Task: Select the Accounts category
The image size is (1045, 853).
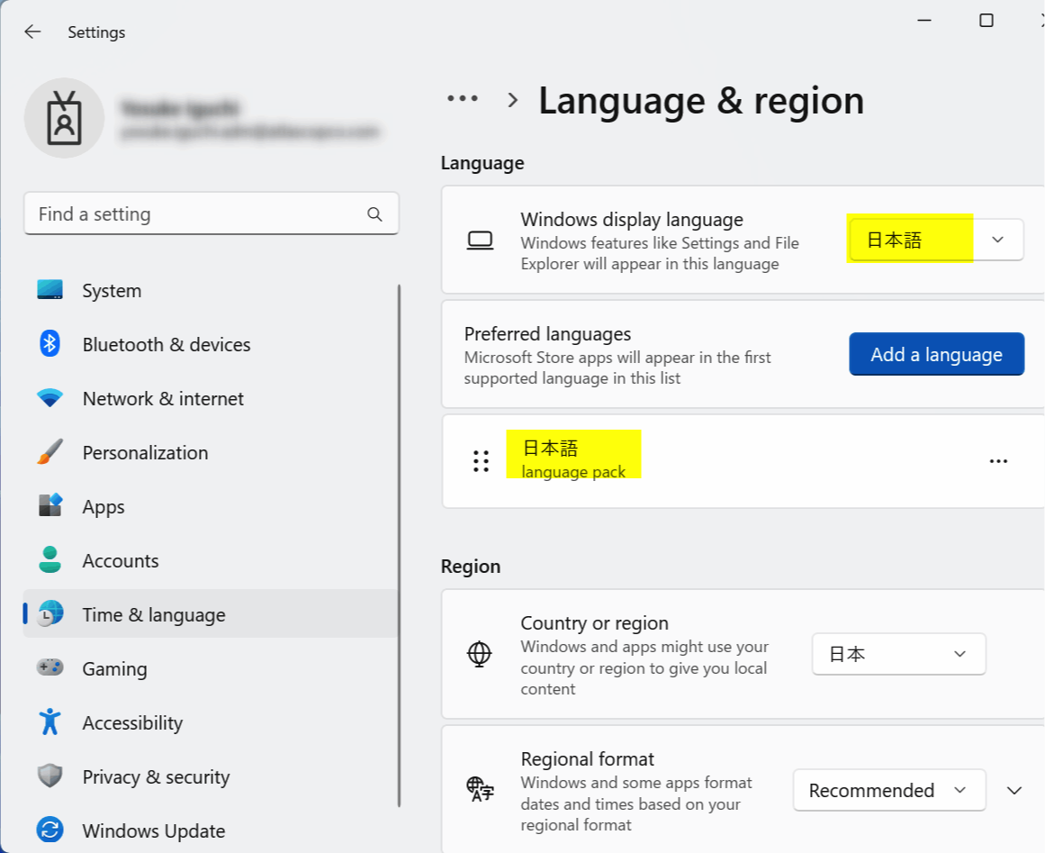Action: (x=211, y=560)
